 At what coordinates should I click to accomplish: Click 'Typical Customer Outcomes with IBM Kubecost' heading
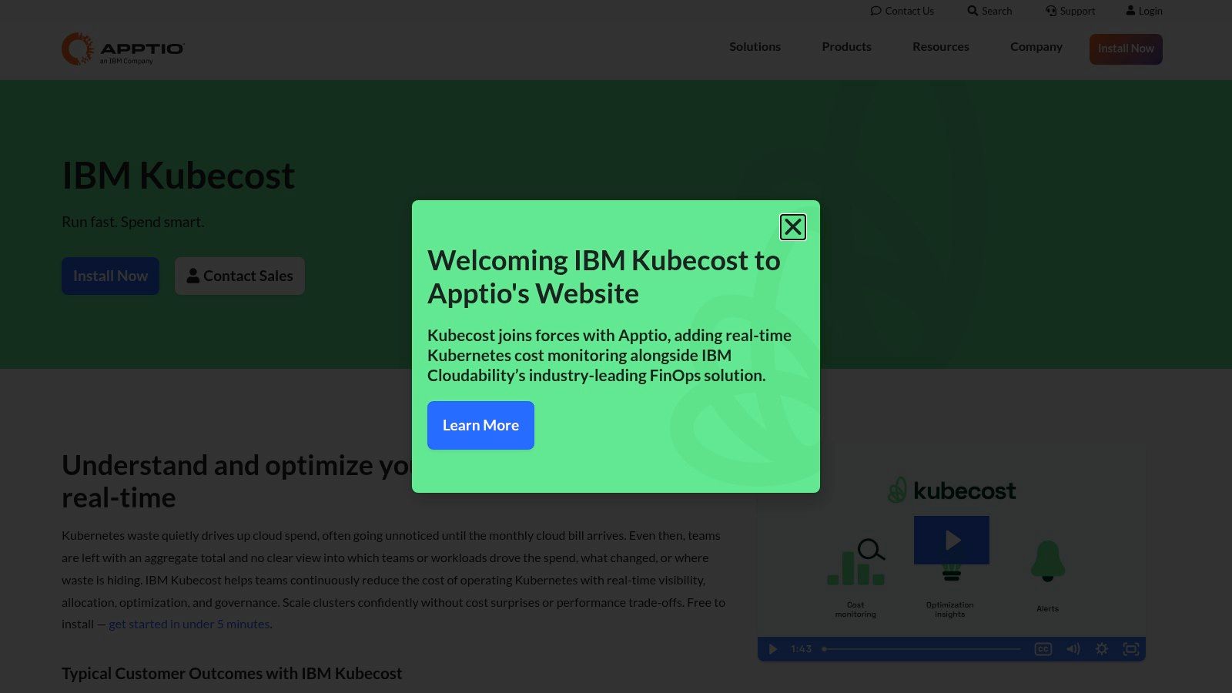point(232,674)
